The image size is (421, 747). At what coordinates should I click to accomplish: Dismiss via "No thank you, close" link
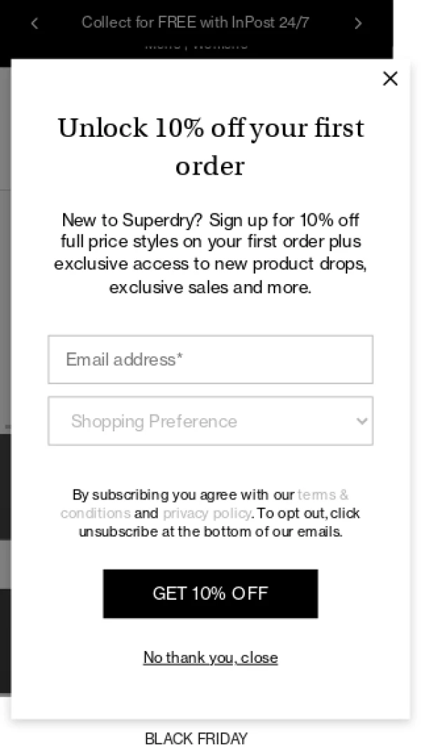[x=210, y=657]
